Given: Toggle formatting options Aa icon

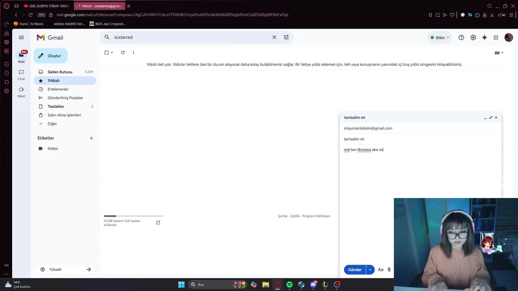Looking at the screenshot, I should coord(380,270).
